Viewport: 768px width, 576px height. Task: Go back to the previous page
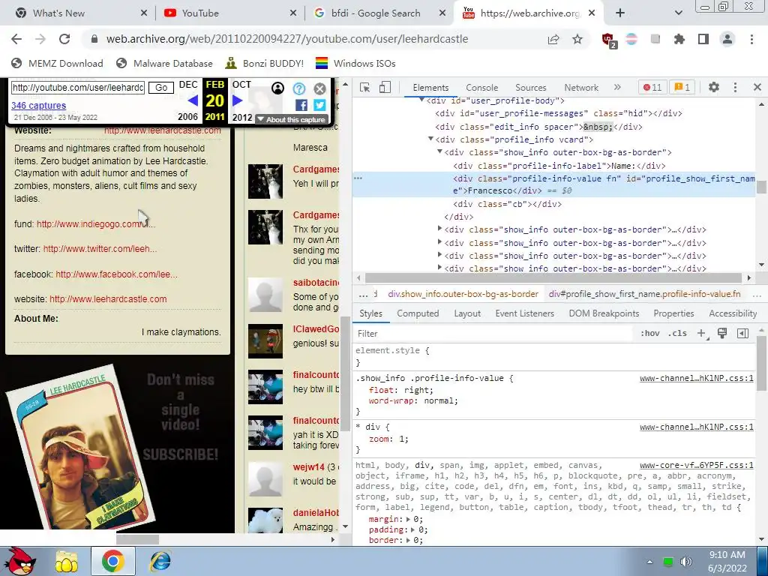pos(16,39)
